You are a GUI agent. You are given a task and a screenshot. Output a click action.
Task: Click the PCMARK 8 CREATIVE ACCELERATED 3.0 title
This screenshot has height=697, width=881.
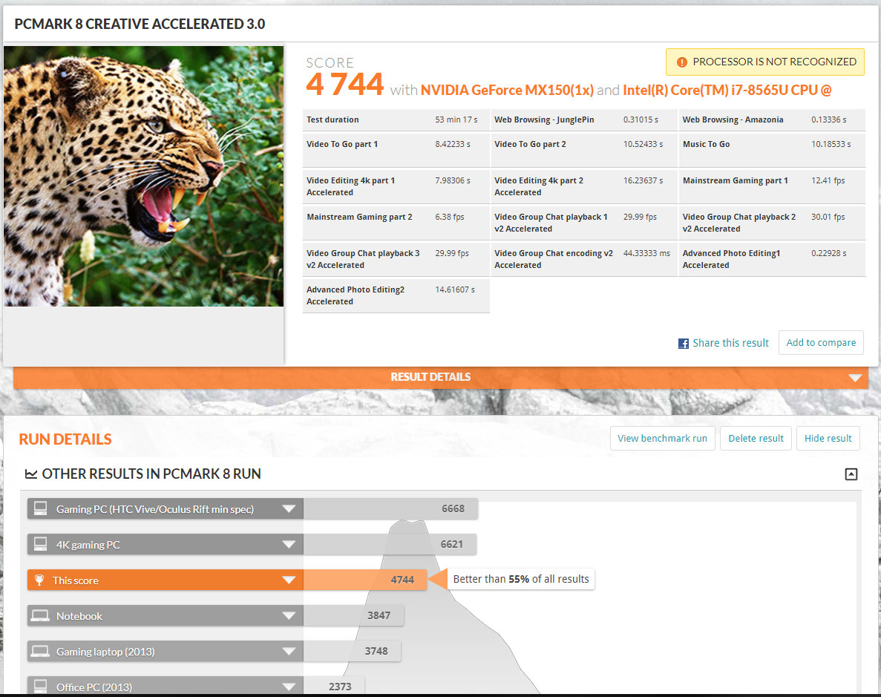tap(140, 24)
